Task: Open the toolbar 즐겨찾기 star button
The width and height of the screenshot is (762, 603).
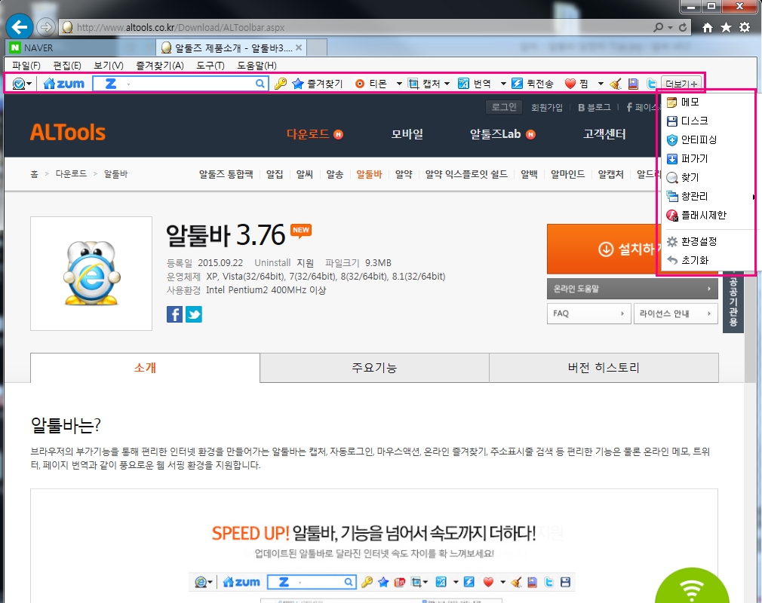Action: pyautogui.click(x=318, y=84)
